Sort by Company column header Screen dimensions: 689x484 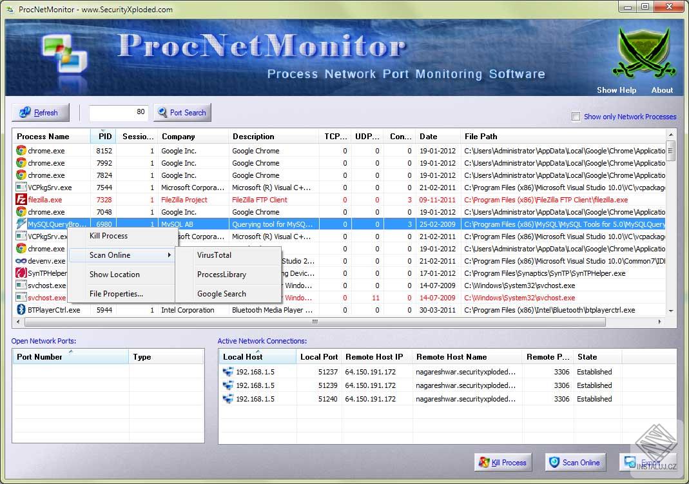point(193,137)
